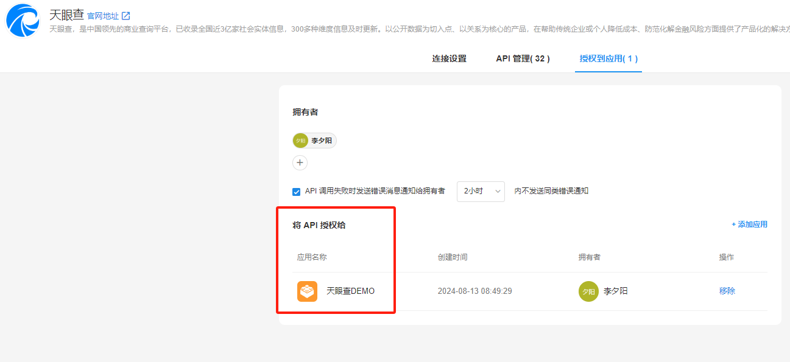Click the 李夕阳 name in the table row

(615, 291)
